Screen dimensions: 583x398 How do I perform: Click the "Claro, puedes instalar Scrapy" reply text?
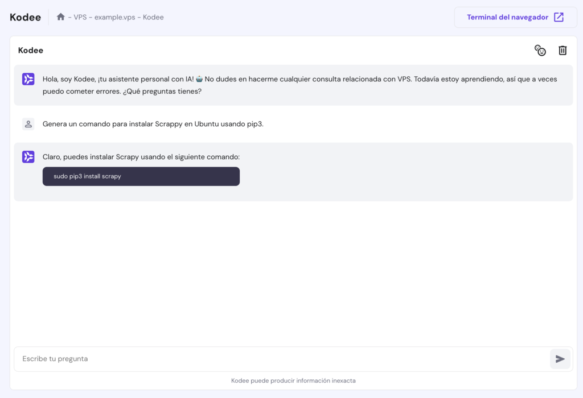click(x=141, y=157)
